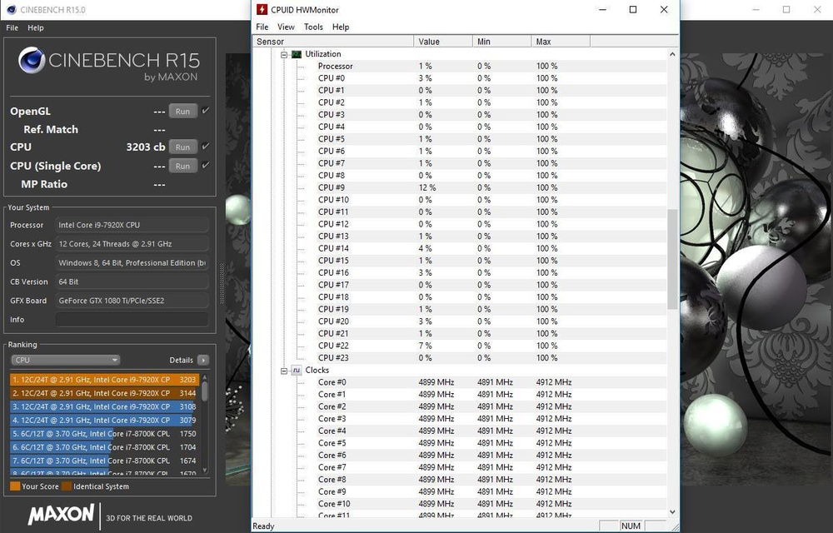
Task: Open the Cinebench File menu
Action: (12, 27)
